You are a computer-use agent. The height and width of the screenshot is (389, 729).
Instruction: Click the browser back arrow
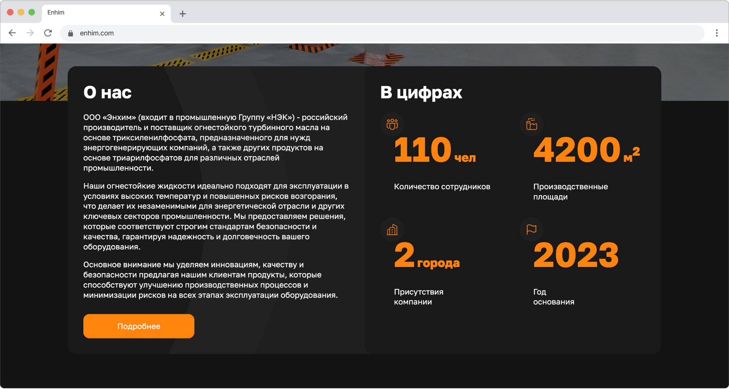[12, 33]
